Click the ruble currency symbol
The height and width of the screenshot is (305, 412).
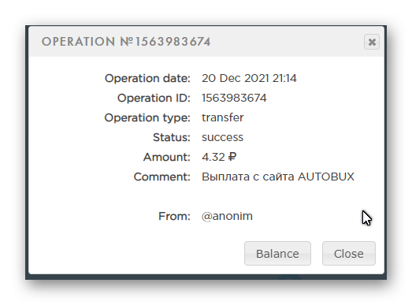[x=232, y=157]
